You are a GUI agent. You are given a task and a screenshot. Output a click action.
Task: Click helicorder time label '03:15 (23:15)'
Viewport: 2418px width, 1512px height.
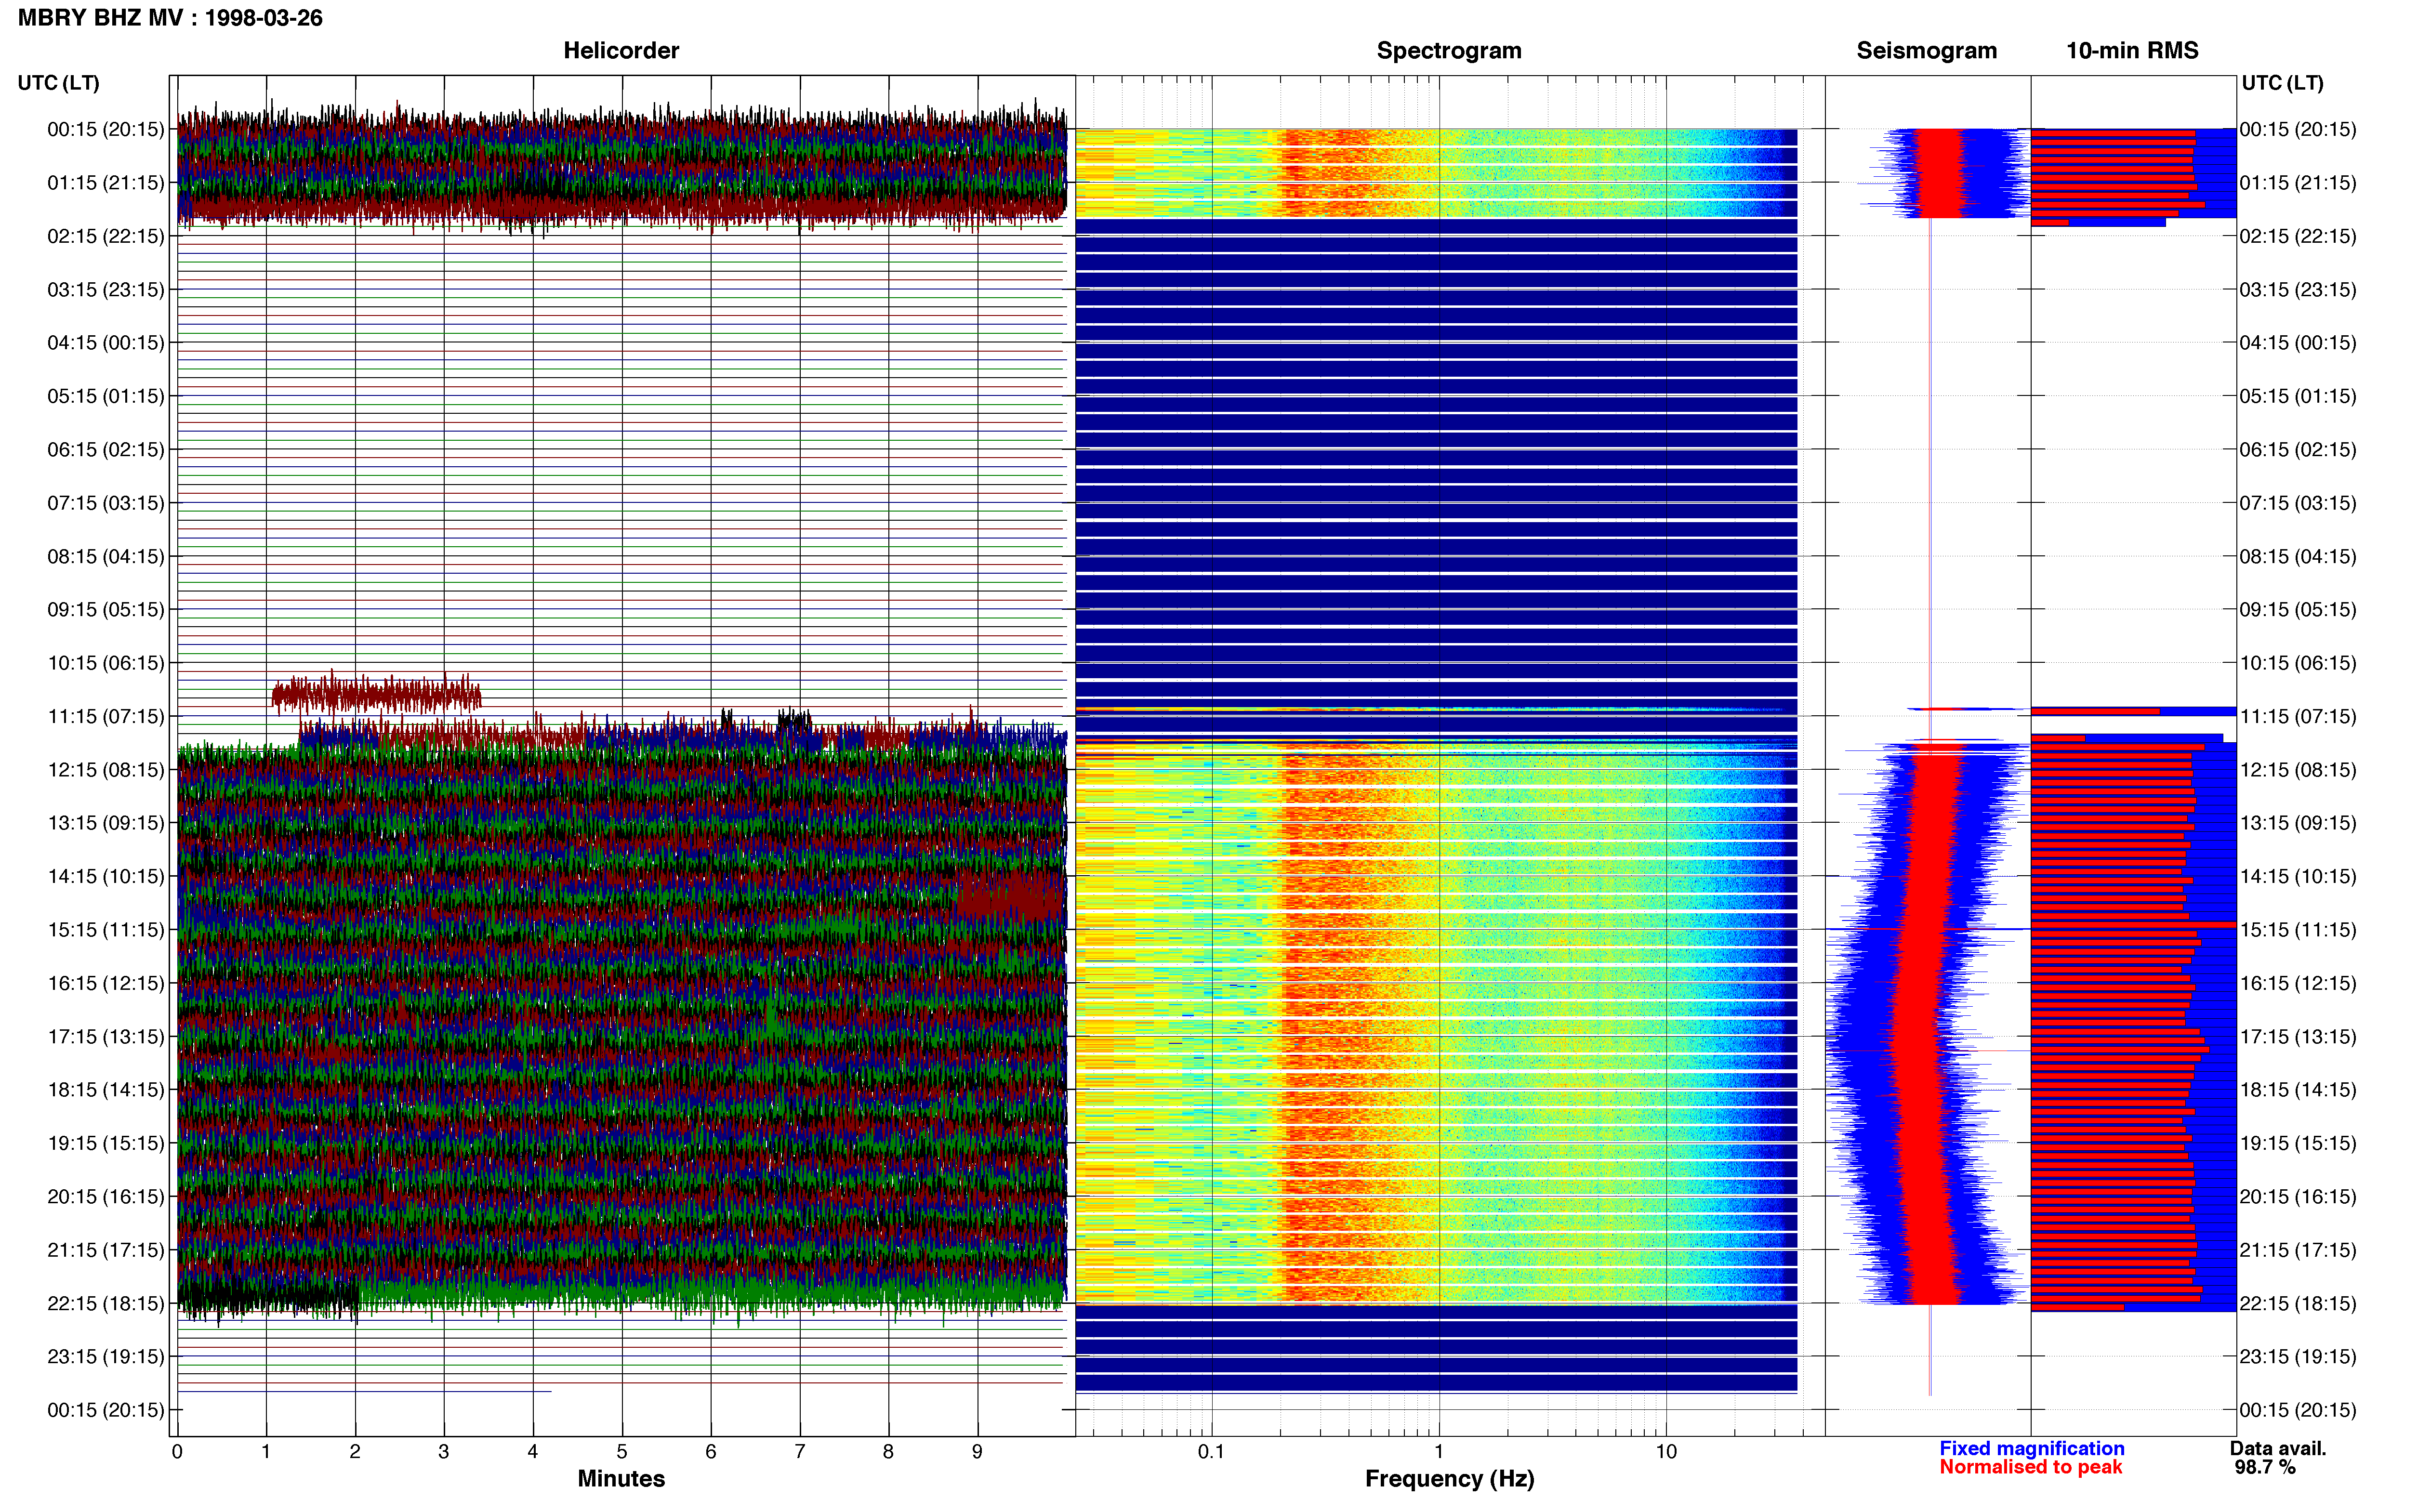[106, 290]
